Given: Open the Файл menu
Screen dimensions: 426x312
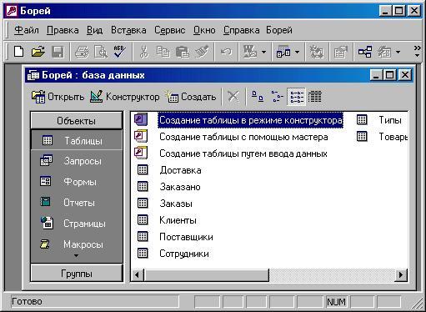Looking at the screenshot, I should (x=27, y=30).
